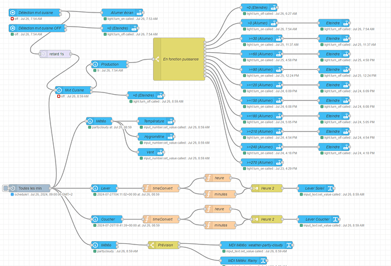Select the Eteindre node after >0 (Allumer)

coord(334,23)
